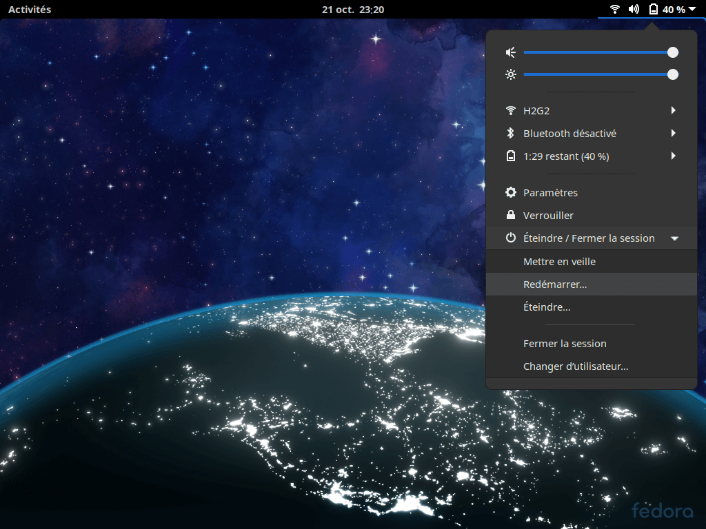The width and height of the screenshot is (706, 529).
Task: Choose Mettre en veille
Action: pyautogui.click(x=592, y=261)
